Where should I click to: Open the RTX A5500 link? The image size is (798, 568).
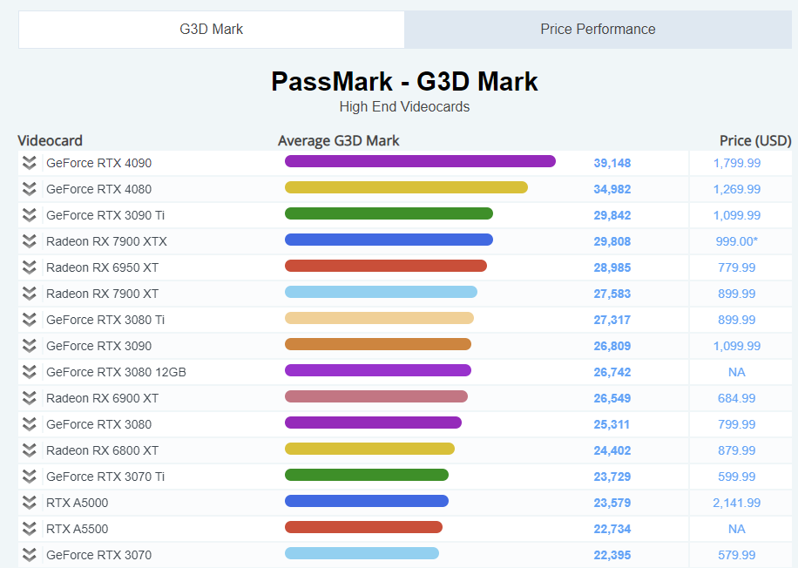point(77,529)
